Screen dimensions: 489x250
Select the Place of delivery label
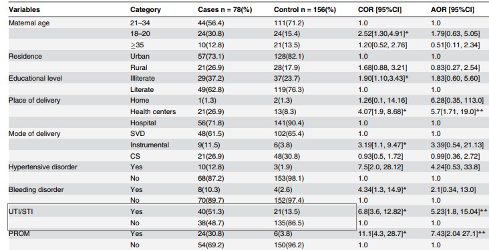point(35,101)
